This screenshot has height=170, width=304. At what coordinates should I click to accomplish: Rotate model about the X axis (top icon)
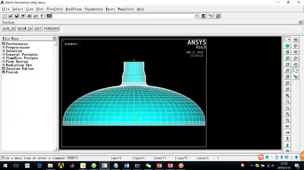click(x=296, y=40)
